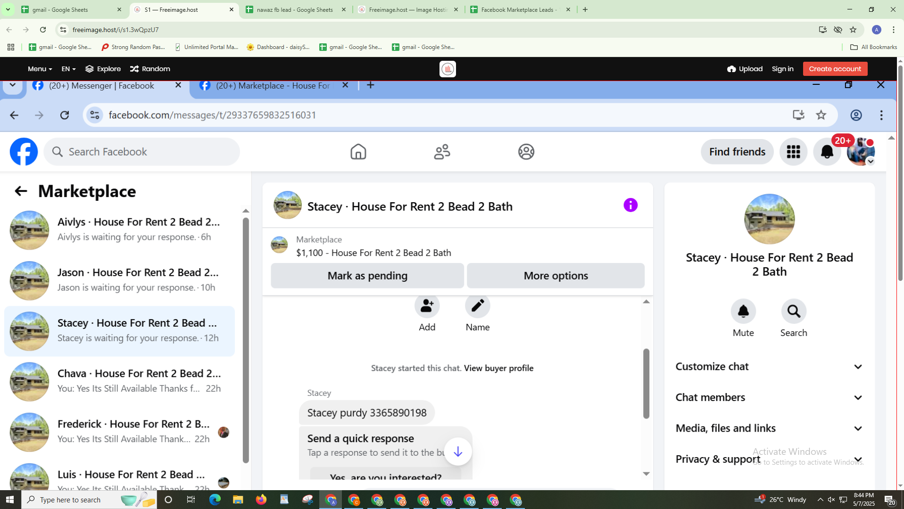904x509 pixels.
Task: Click the Upload cloud icon
Action: click(x=731, y=69)
